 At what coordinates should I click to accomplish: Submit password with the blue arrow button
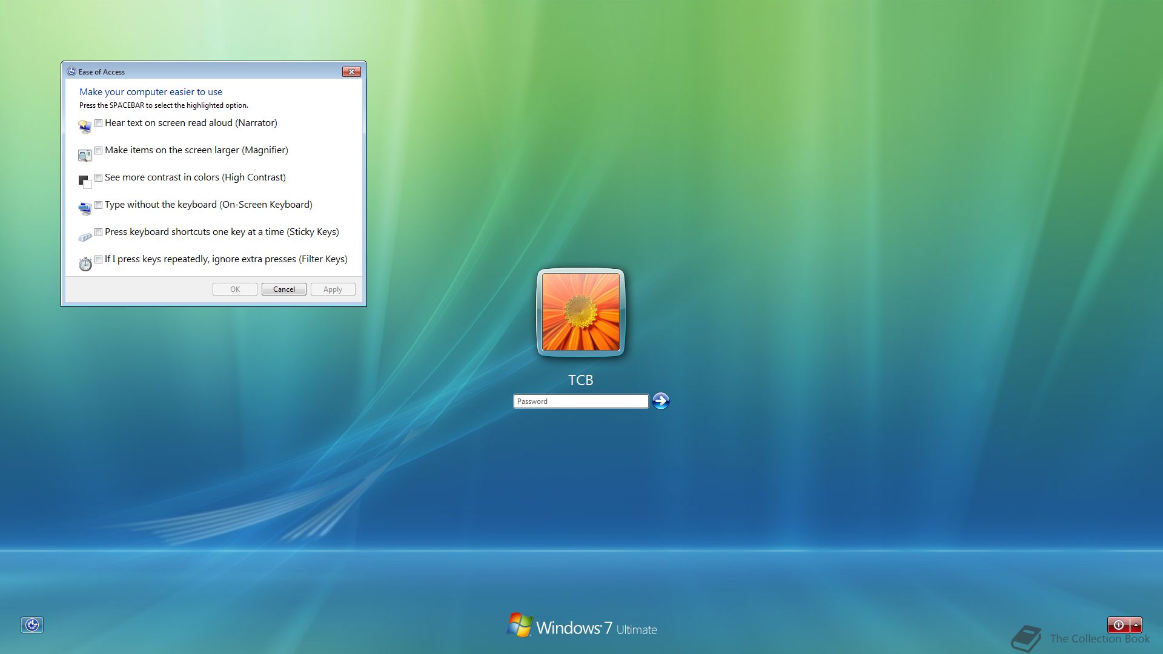tap(661, 401)
